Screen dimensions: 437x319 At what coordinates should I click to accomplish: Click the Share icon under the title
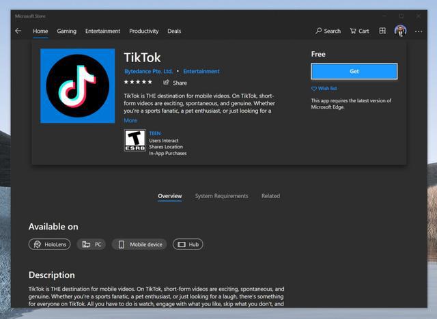[x=167, y=82]
